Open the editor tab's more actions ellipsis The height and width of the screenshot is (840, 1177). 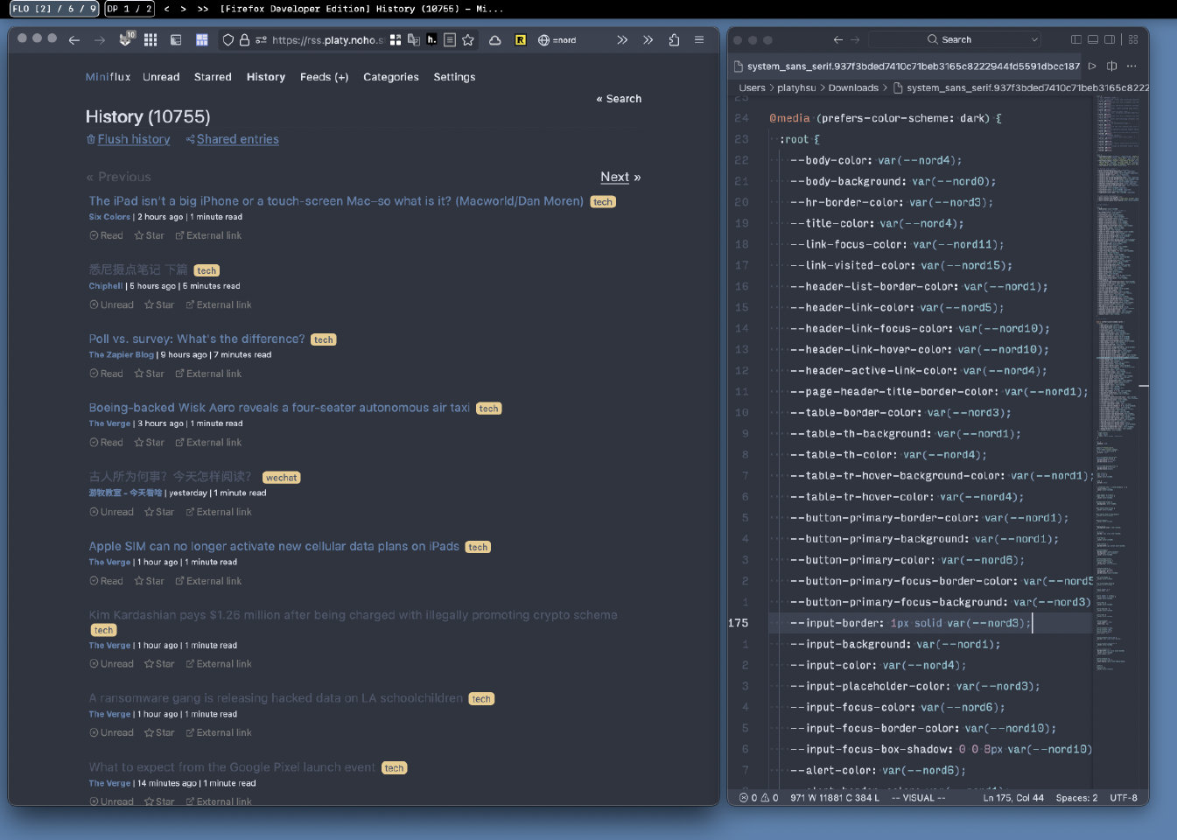(1131, 66)
